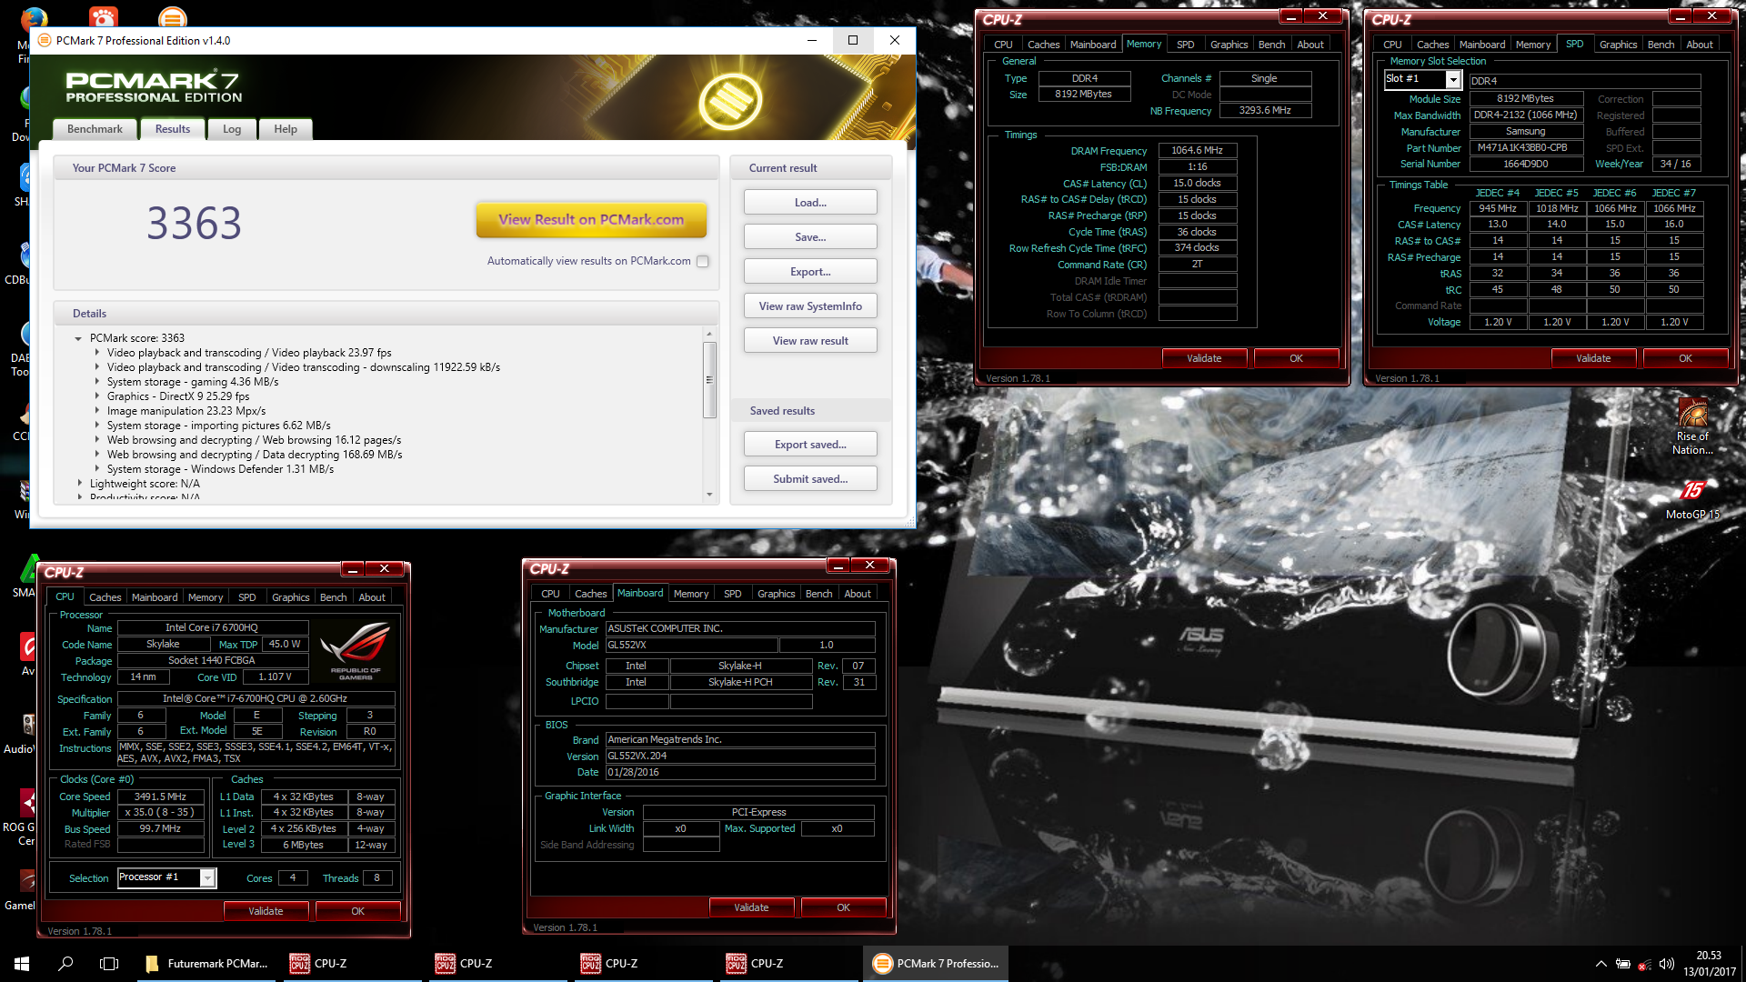Open Caches tab in the CPU-Z CPU window
Screen dimensions: 1746x982
click(105, 597)
